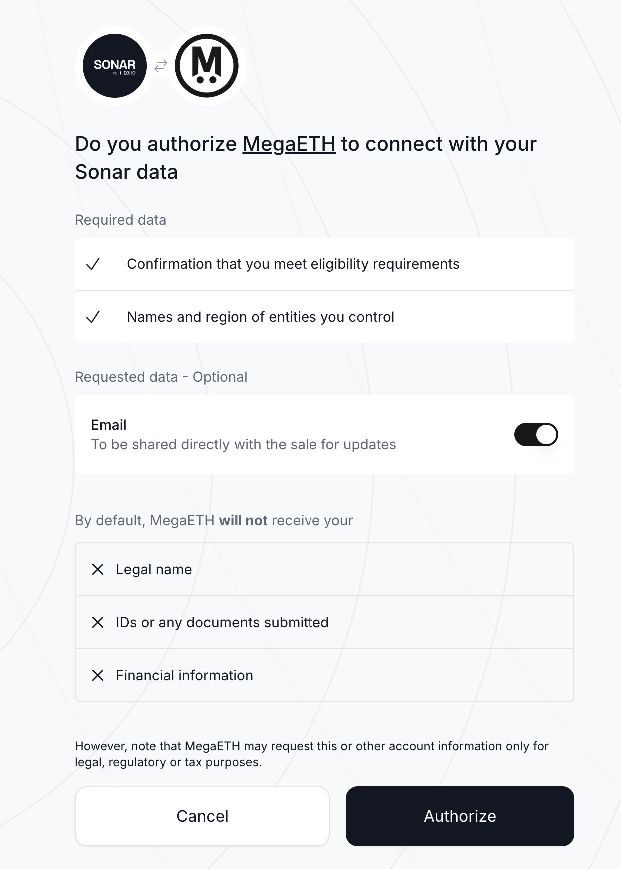This screenshot has width=621, height=869.
Task: Open the MegaETH link in heading
Action: 289,144
